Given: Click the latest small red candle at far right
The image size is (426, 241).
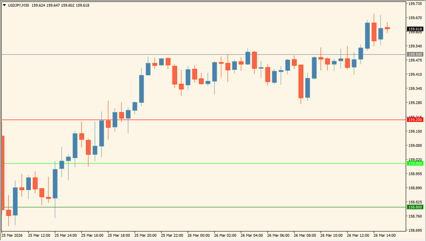Looking at the screenshot, I should pos(387,28).
